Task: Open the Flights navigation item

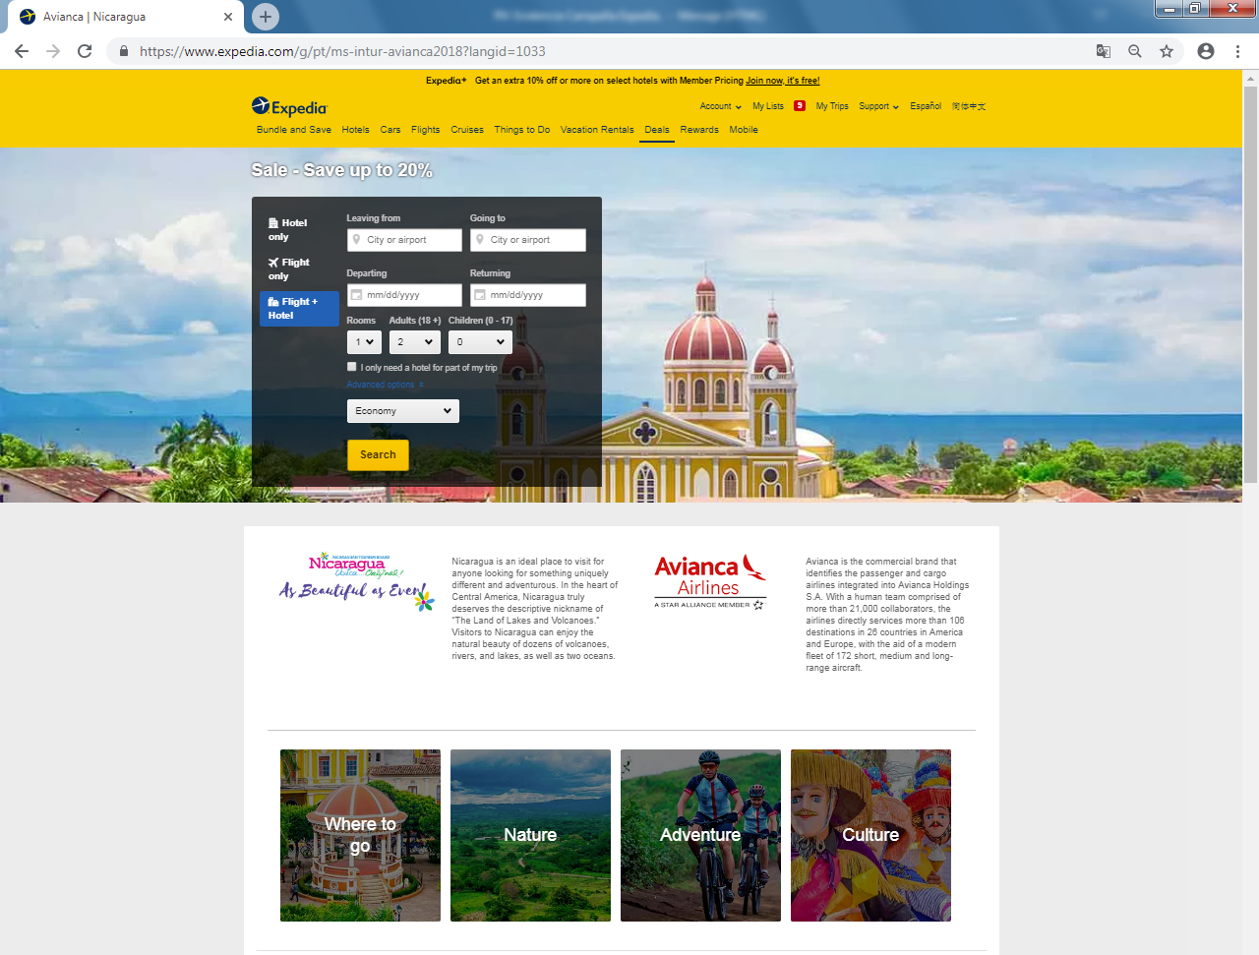Action: [x=426, y=130]
